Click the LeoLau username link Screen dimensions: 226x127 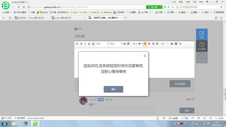coord(93,100)
